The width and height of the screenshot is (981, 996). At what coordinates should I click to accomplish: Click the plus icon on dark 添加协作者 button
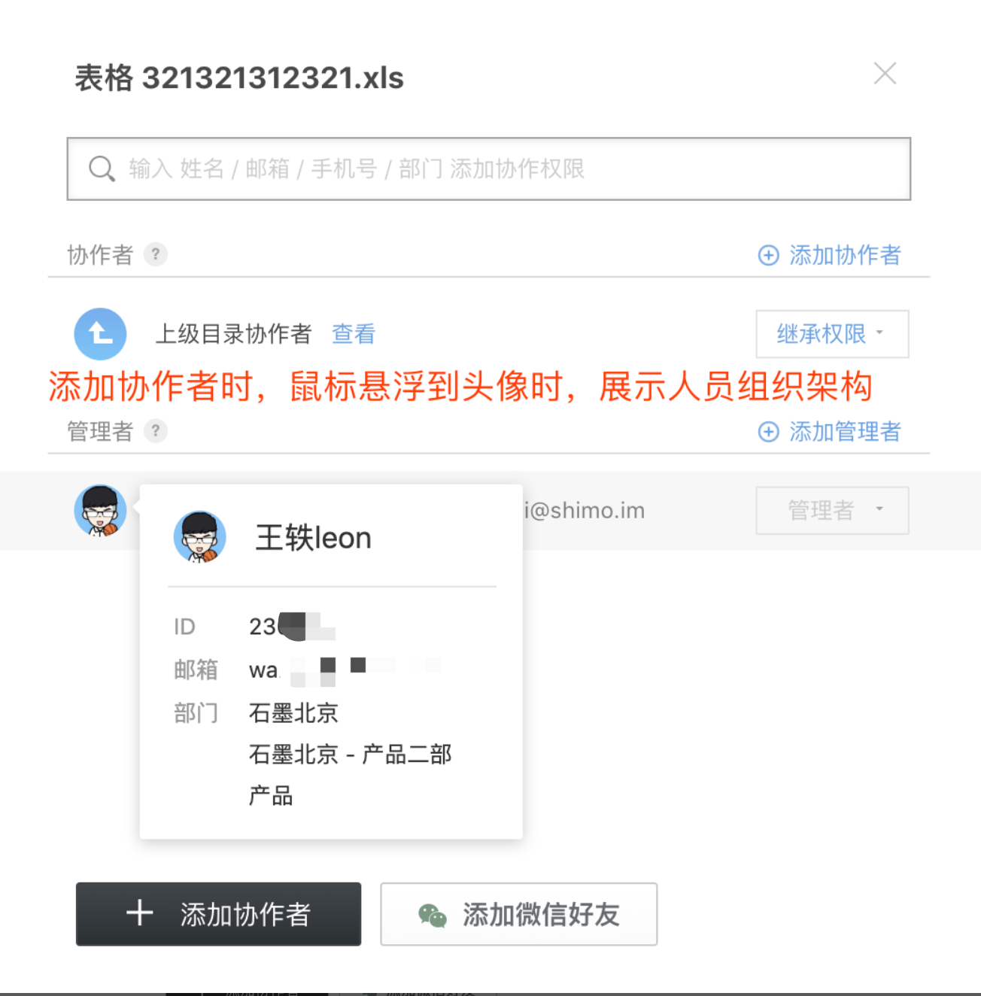pos(140,913)
